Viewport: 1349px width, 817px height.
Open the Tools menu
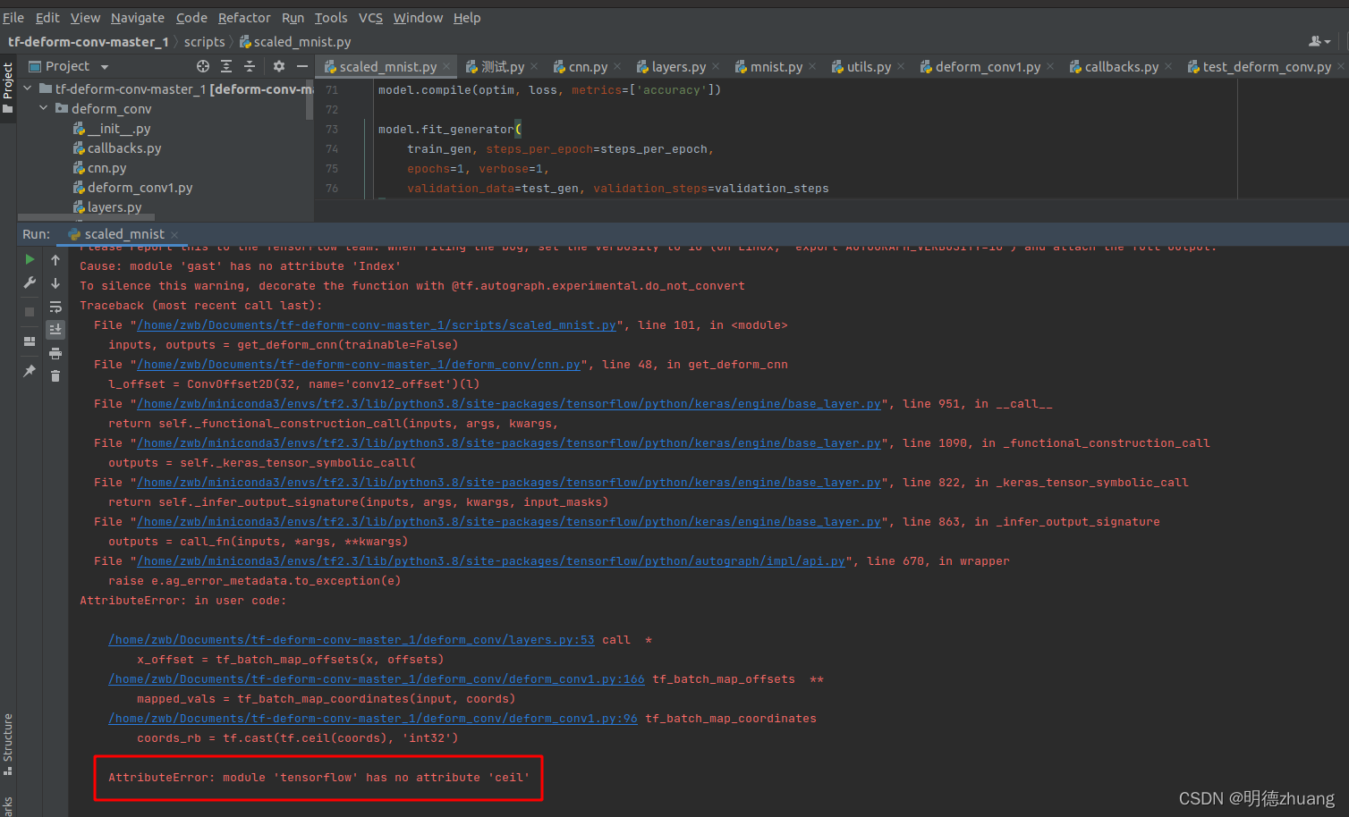click(331, 17)
